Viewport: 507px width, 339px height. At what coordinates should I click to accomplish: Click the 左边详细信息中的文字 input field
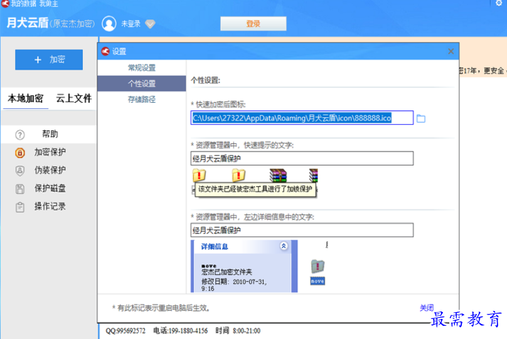pos(302,230)
